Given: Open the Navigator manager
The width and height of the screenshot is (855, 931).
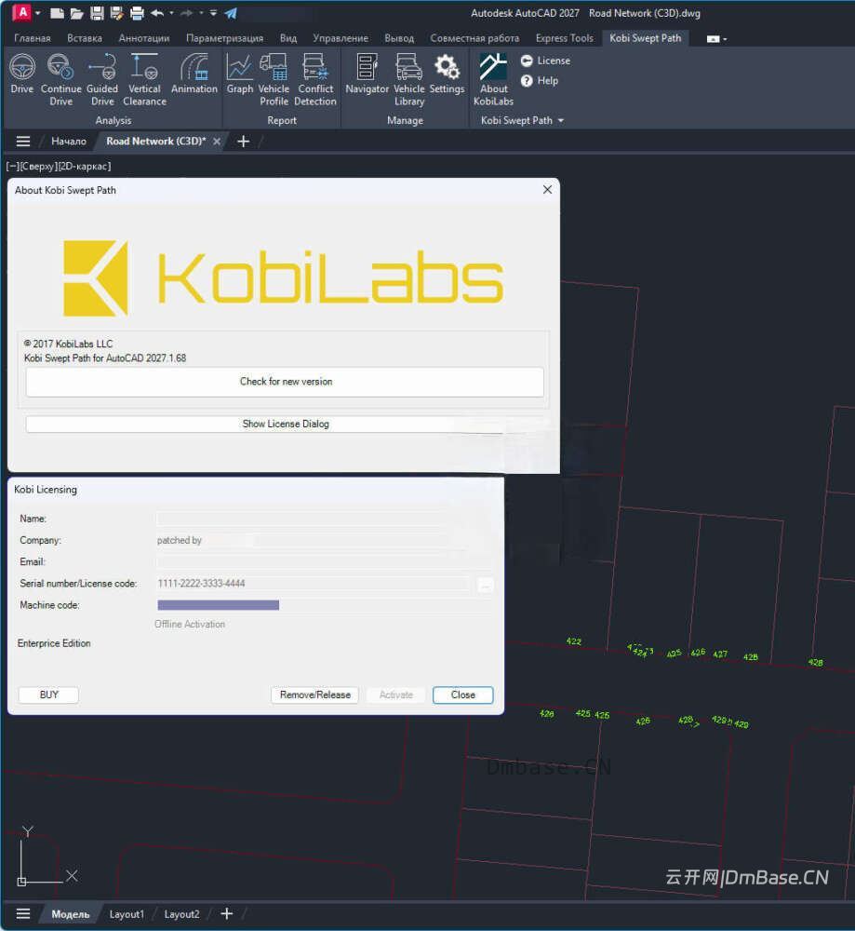Looking at the screenshot, I should [x=367, y=73].
